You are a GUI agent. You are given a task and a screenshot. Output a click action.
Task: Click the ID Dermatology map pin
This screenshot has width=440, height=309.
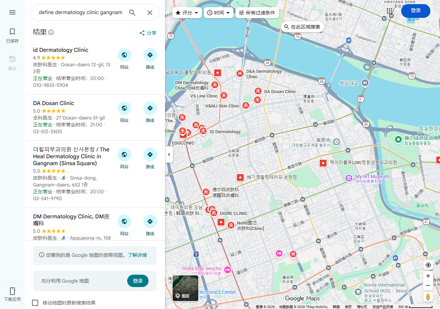(203, 131)
